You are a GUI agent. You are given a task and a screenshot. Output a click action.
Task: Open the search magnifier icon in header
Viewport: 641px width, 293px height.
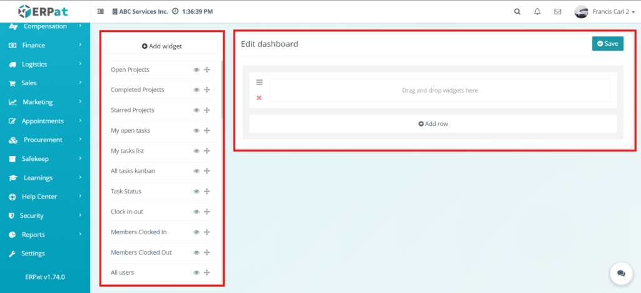[517, 12]
